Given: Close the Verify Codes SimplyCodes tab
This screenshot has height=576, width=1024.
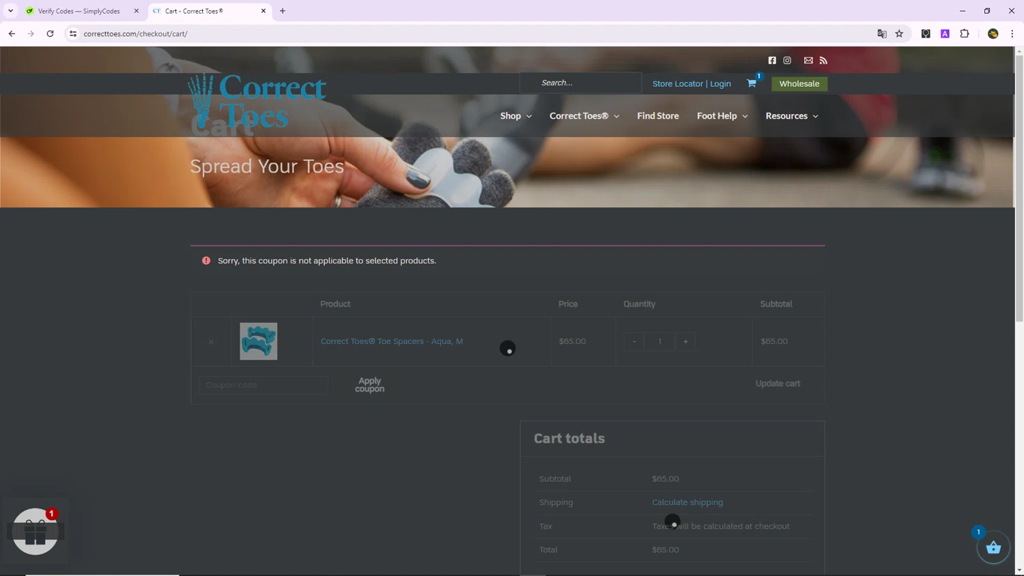Looking at the screenshot, I should tap(137, 11).
